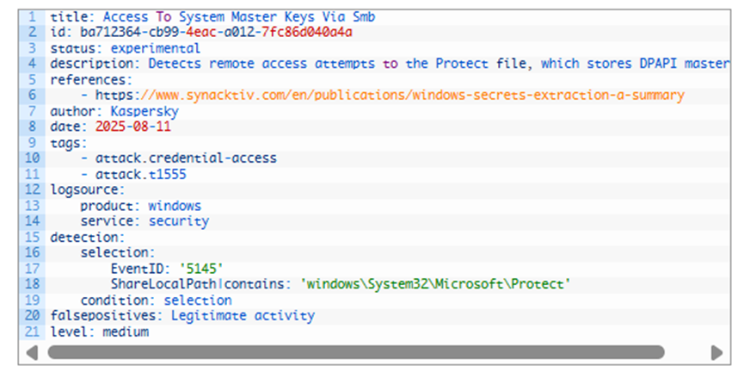This screenshot has width=744, height=378.
Task: Click the author name Kaspersky
Action: tap(144, 112)
